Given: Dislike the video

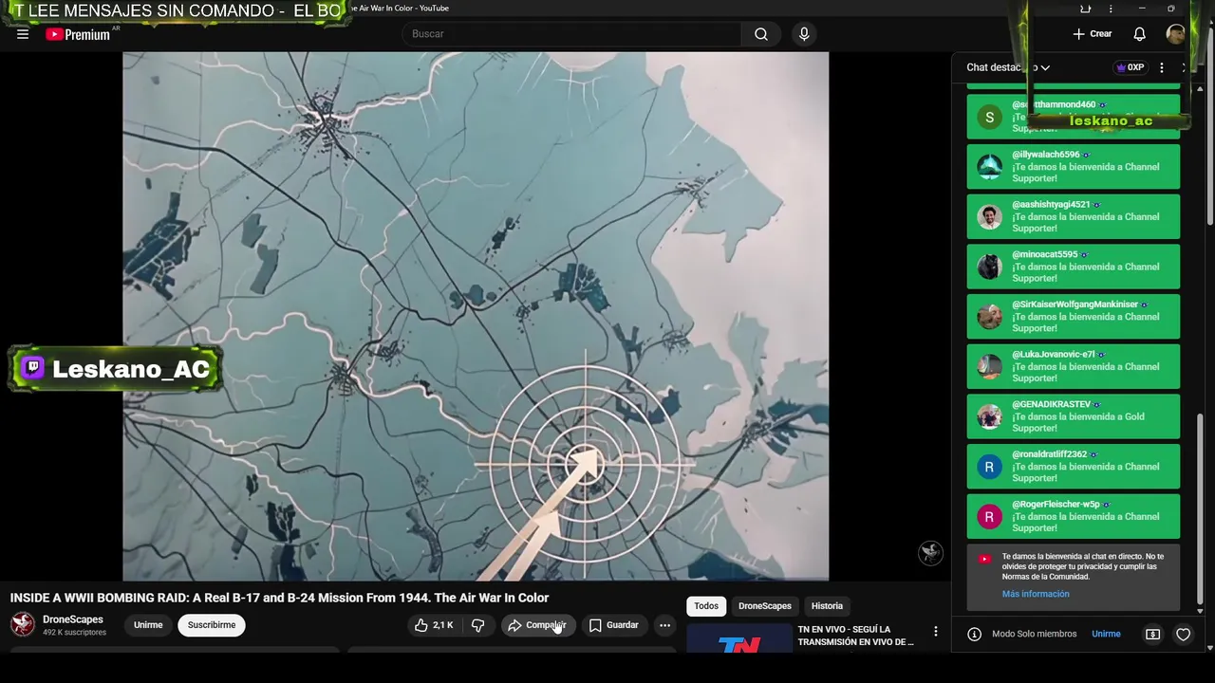Looking at the screenshot, I should coord(478,625).
